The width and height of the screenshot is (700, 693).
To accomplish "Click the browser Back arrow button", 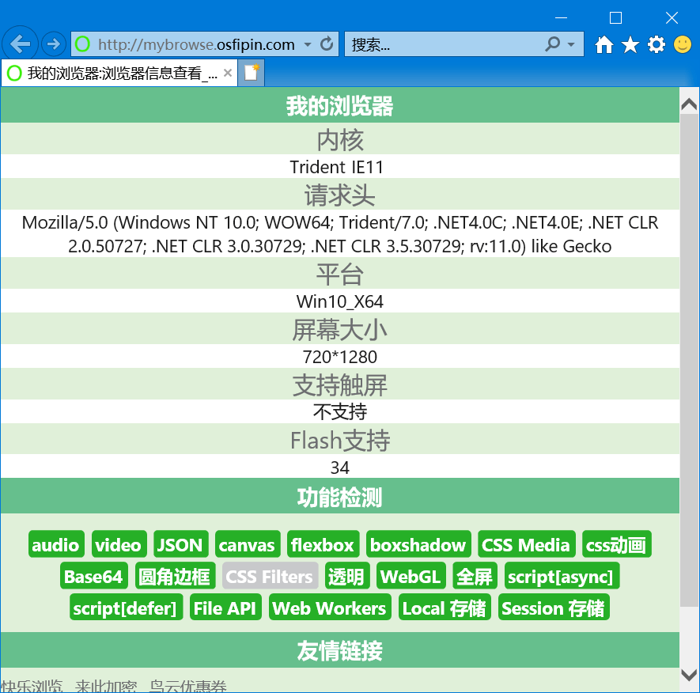I will pyautogui.click(x=21, y=44).
